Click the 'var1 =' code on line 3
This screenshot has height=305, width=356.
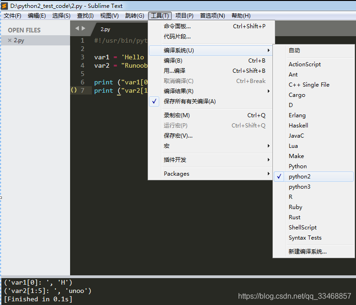106,57
